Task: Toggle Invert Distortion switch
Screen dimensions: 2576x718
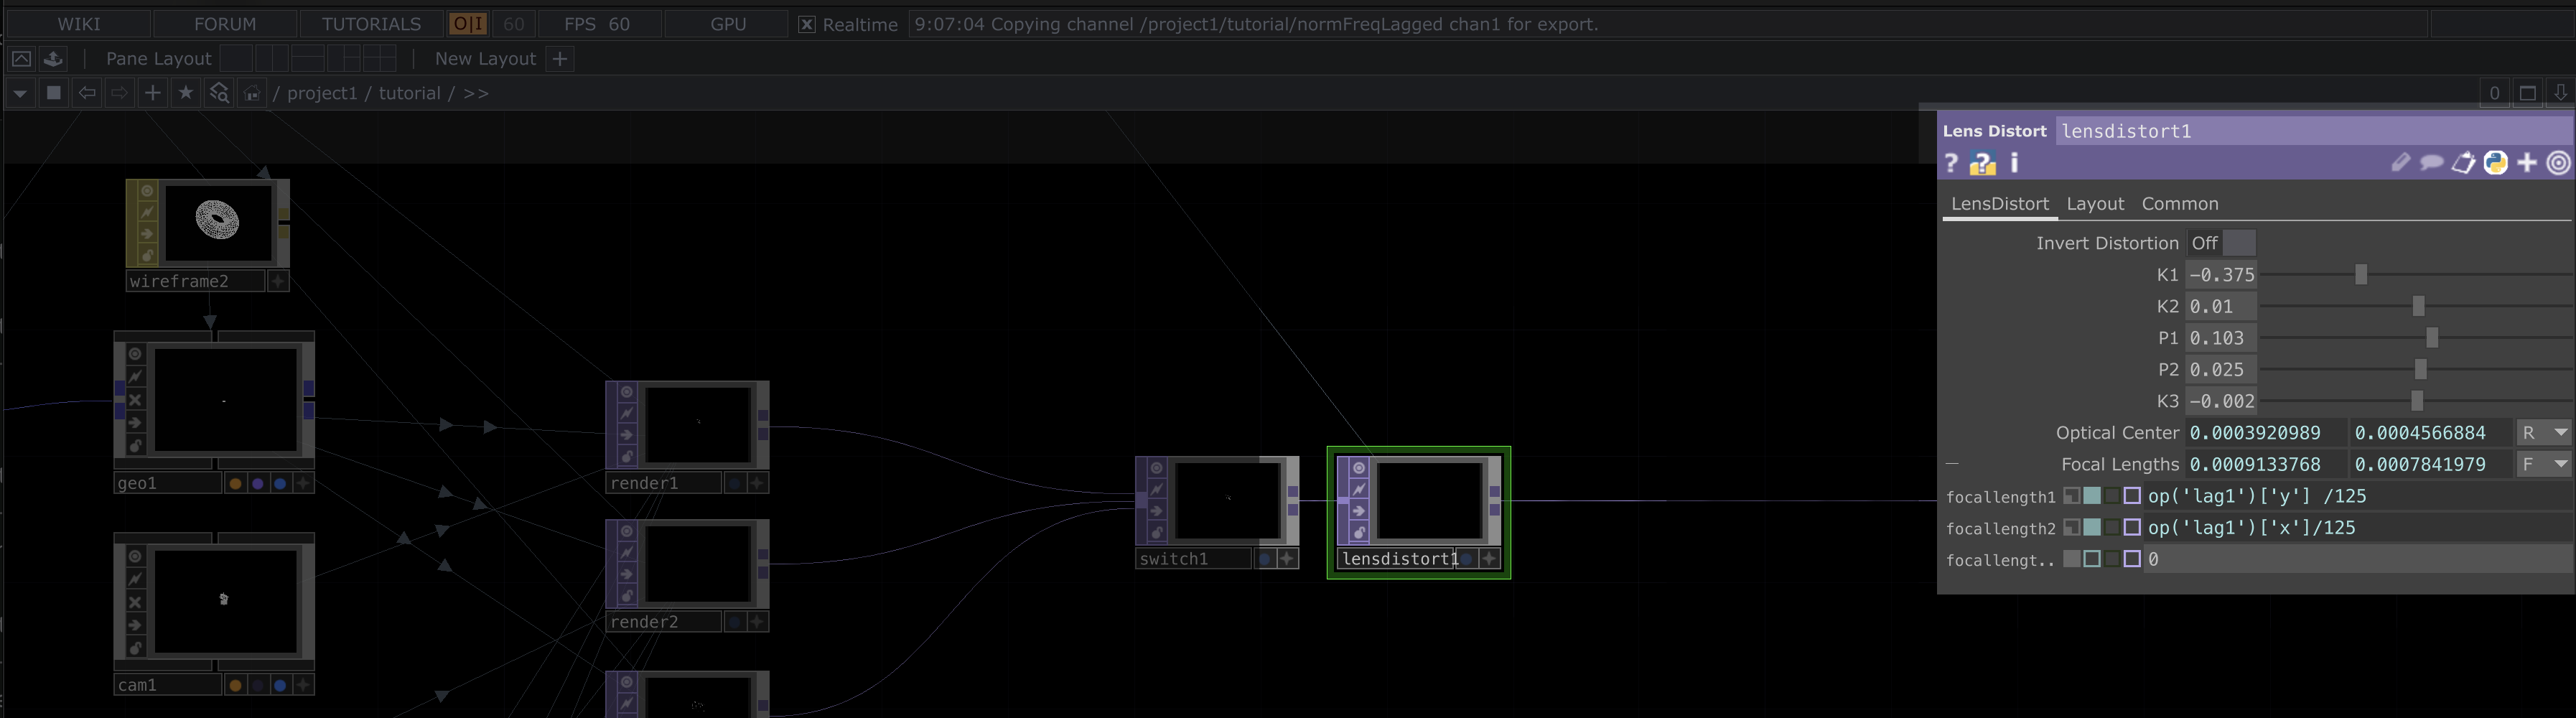Action: (x=2221, y=243)
